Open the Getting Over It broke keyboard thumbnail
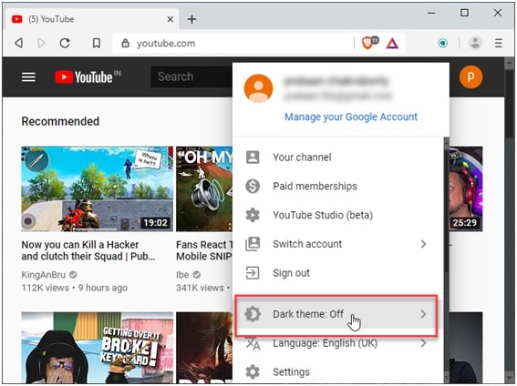 pos(97,348)
